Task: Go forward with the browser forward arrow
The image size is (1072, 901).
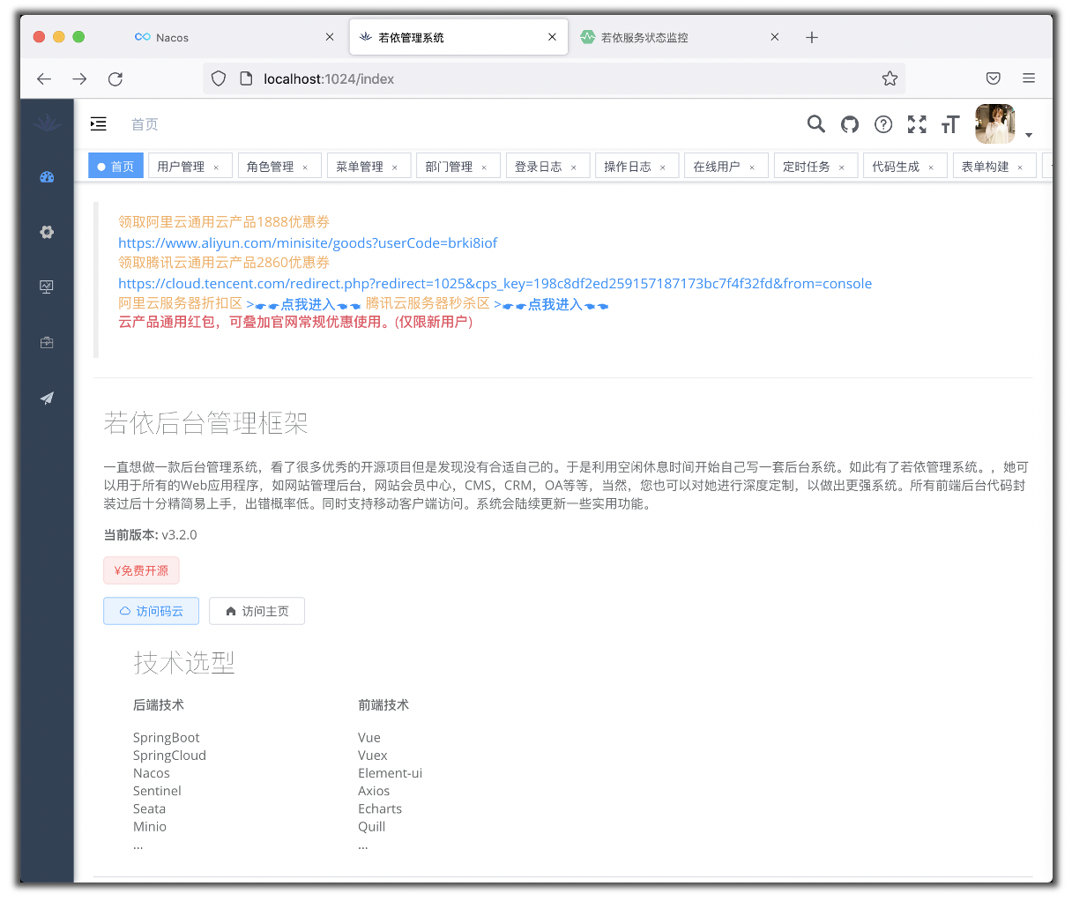Action: coord(79,78)
